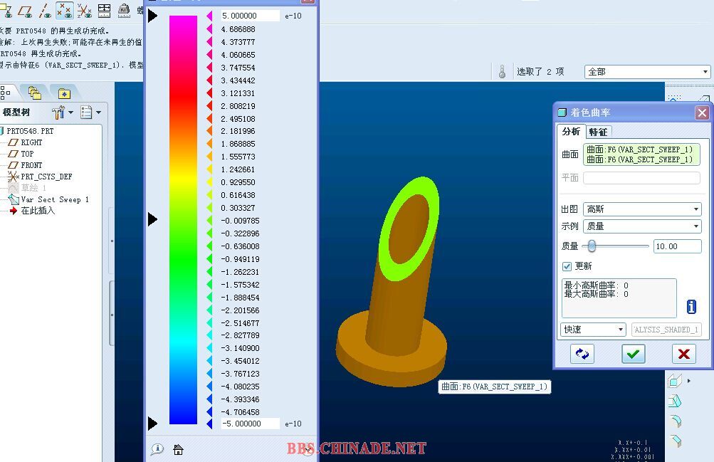This screenshot has height=462, width=714.
Task: Toggle the 更新 checkbox
Action: click(567, 266)
